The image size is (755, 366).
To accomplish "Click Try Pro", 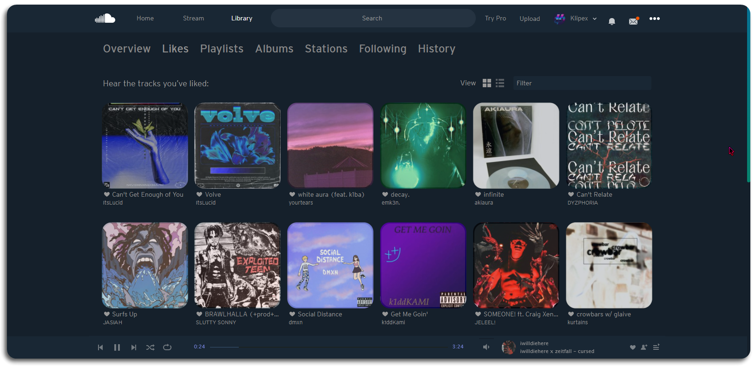I will coord(495,18).
